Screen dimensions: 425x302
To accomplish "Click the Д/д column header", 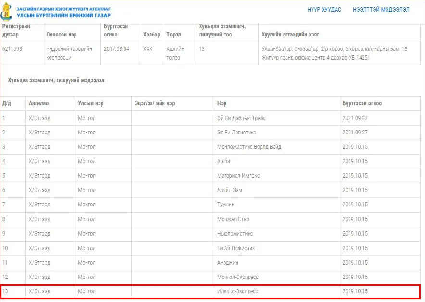I will [7, 103].
